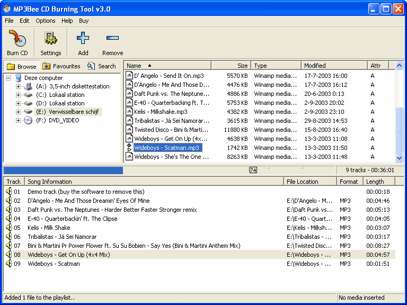Sort file list by Type column
Viewport: 407px width, 305px height.
276,66
